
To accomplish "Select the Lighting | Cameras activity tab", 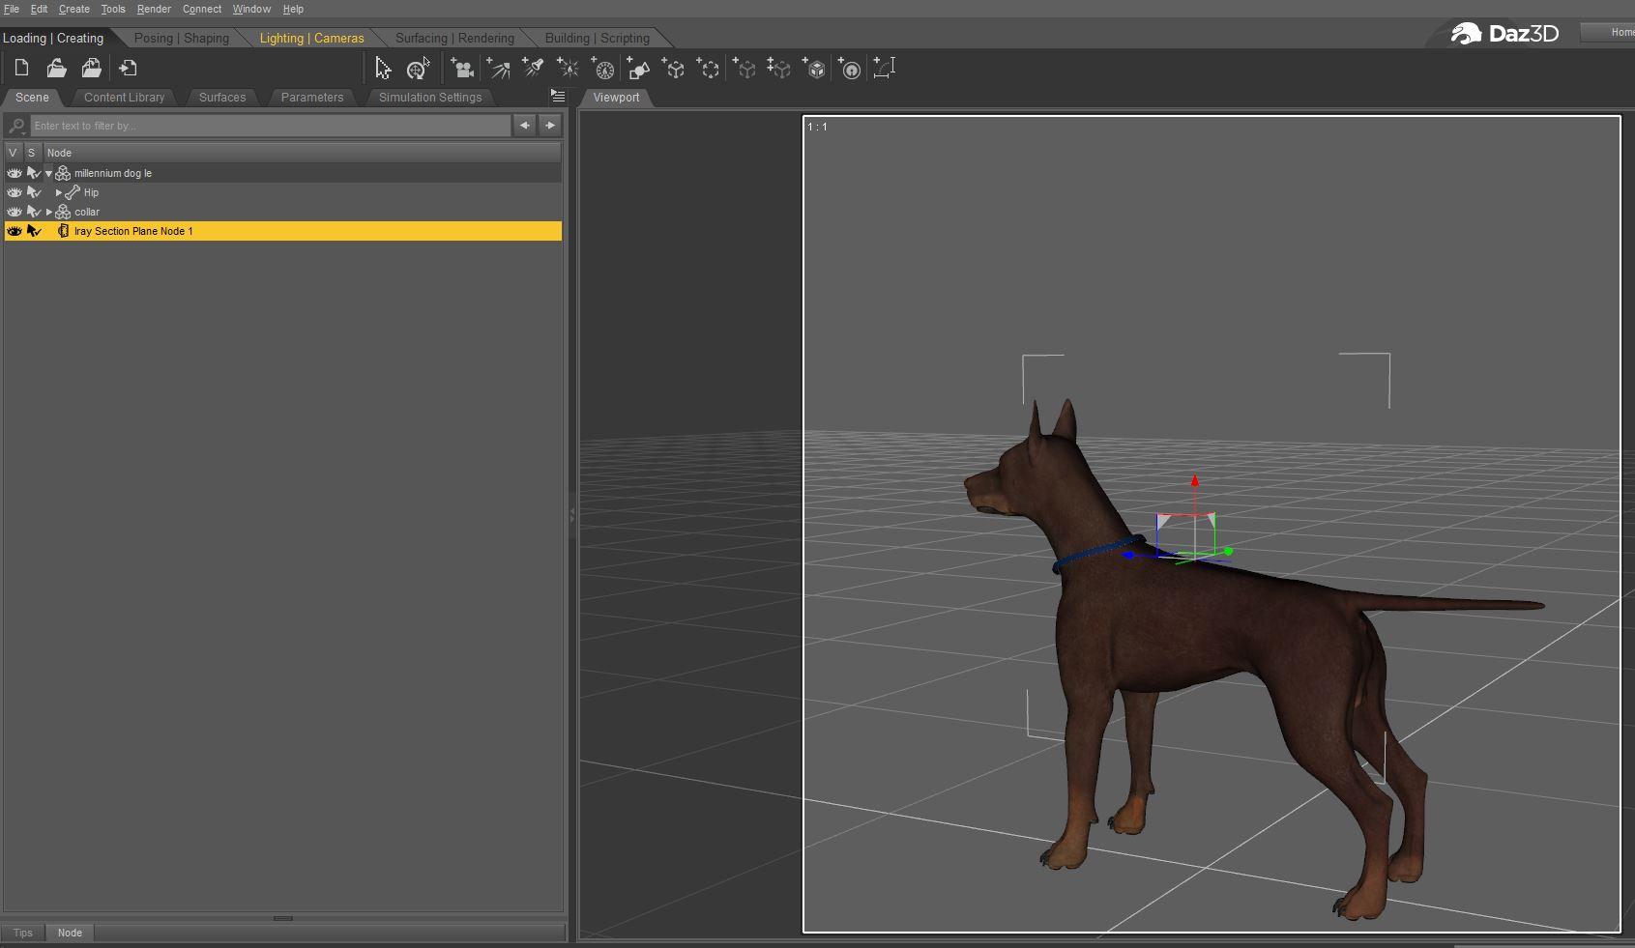I will 311,38.
